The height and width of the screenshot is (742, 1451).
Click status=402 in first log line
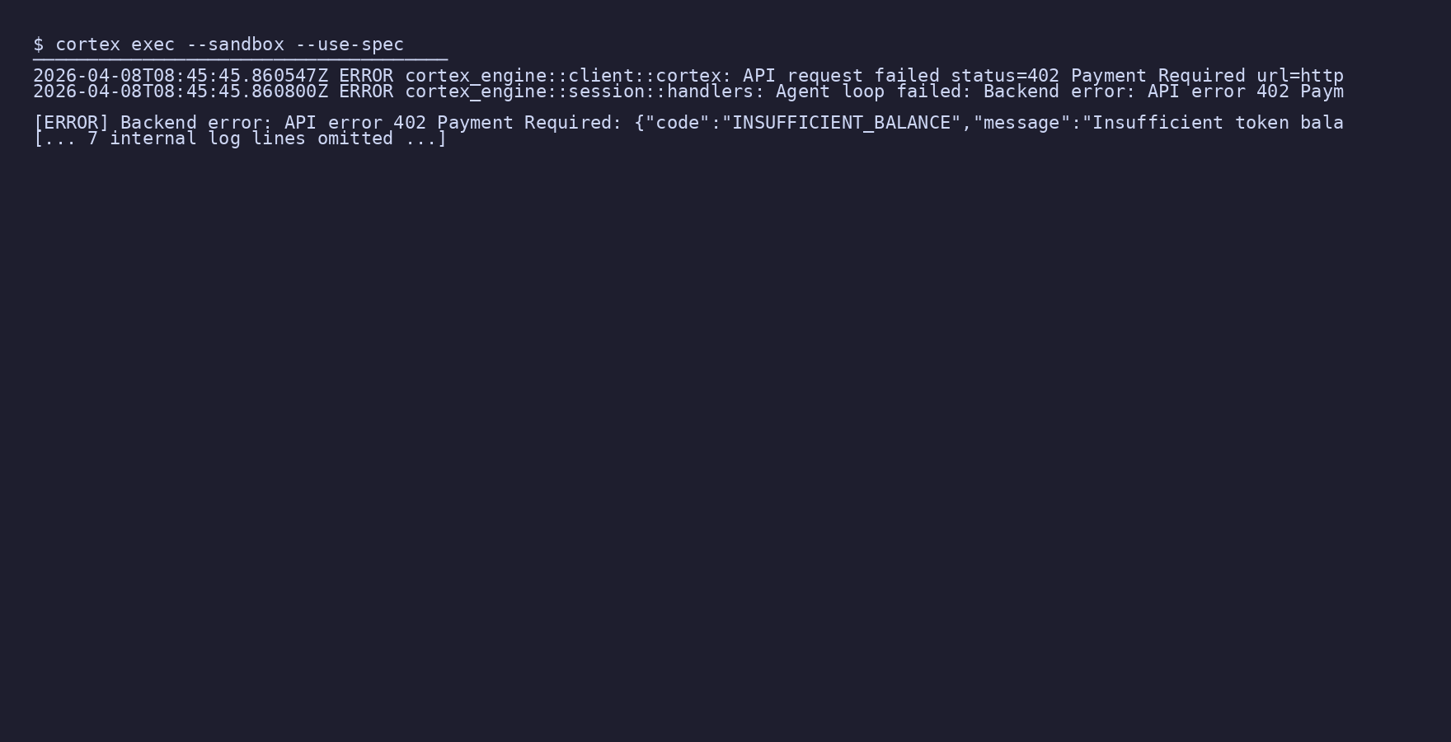[x=1005, y=76]
